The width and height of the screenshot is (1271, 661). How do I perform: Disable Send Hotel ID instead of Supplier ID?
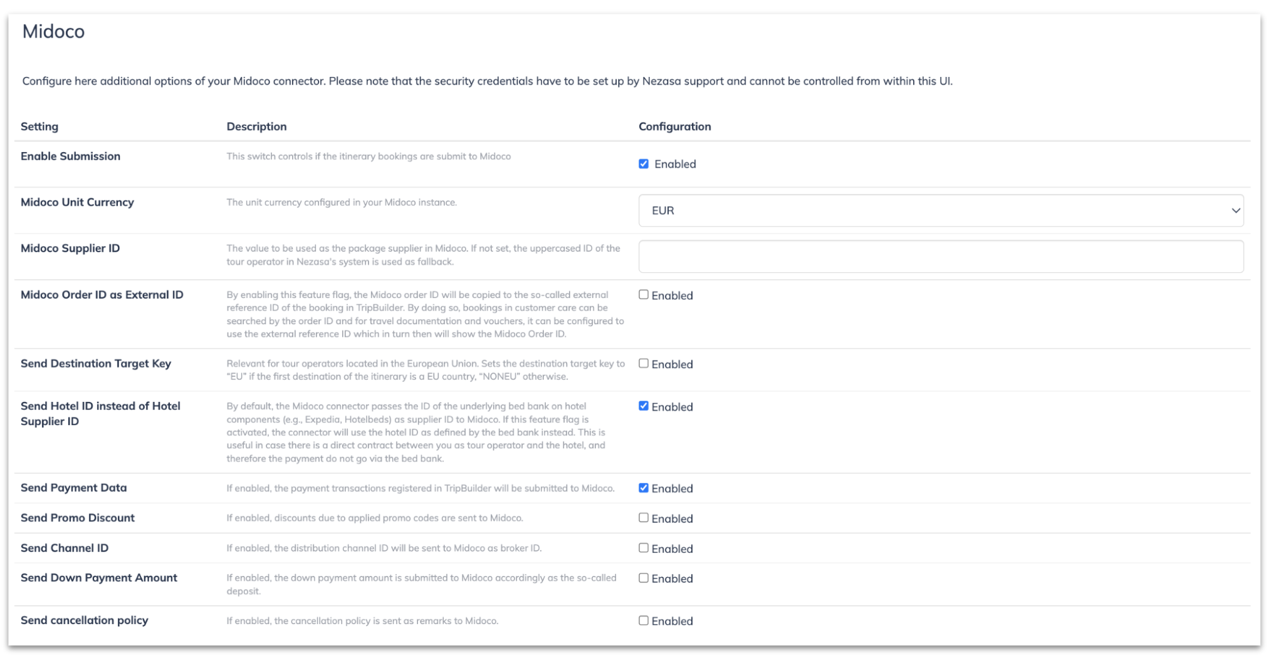644,406
